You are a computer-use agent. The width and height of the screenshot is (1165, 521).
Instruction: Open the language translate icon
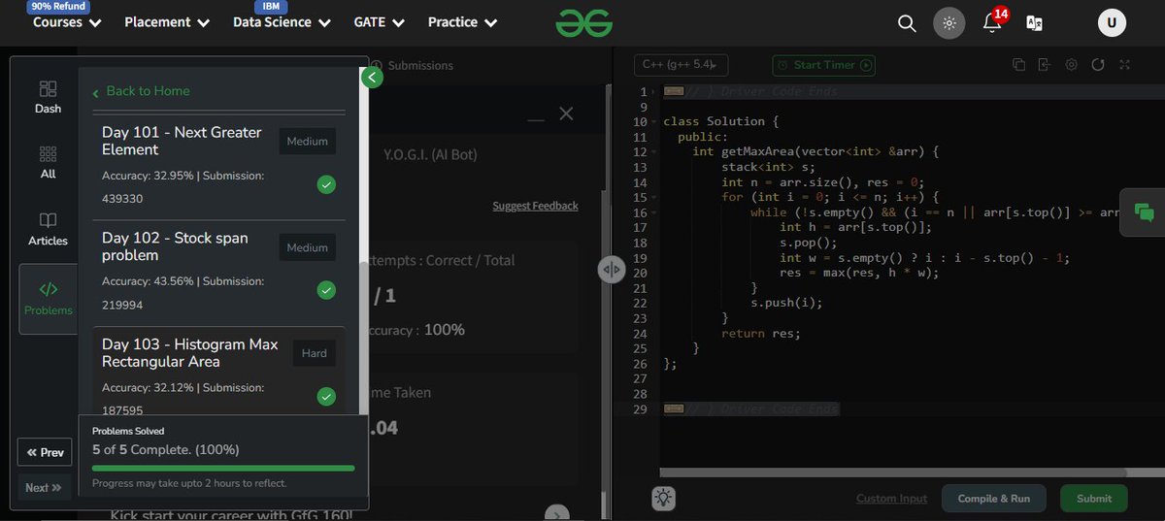point(1035,23)
